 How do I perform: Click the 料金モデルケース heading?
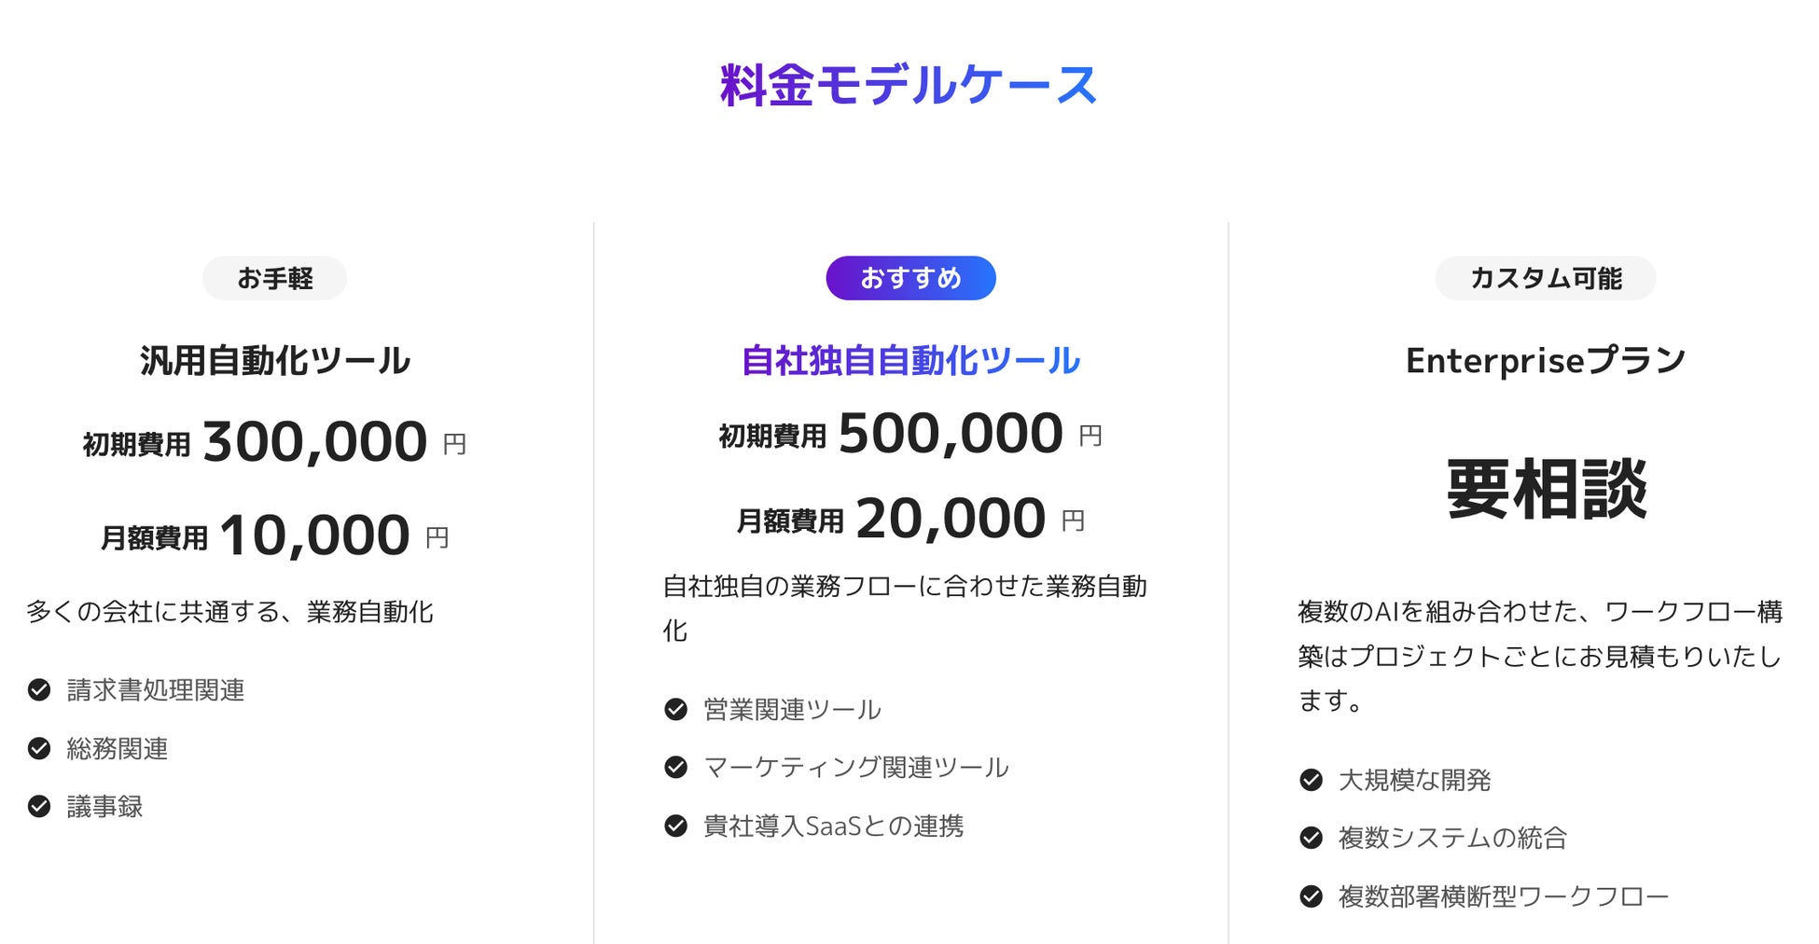pos(909,86)
